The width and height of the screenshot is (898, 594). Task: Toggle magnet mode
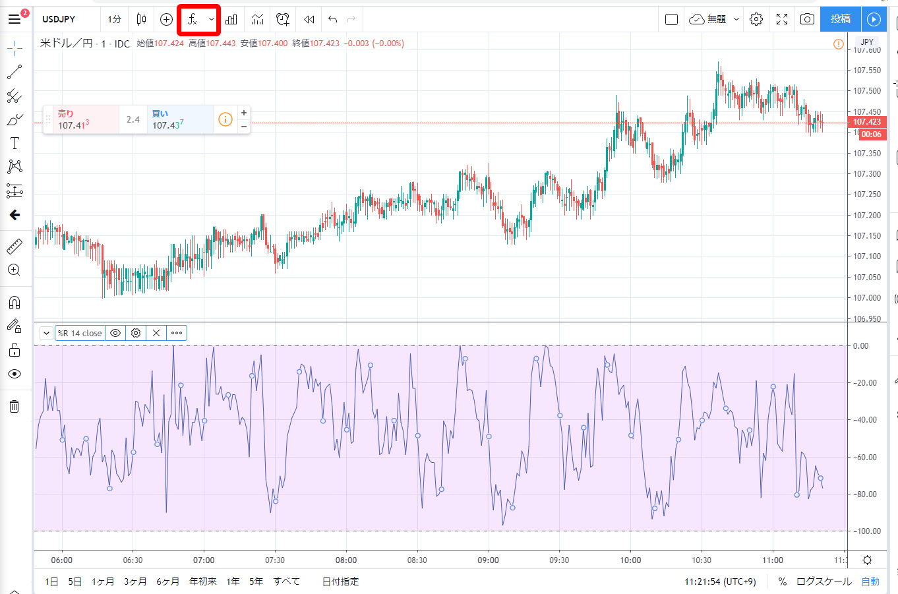point(15,302)
